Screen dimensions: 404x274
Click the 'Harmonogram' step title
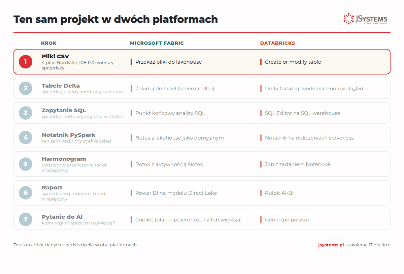pos(64,159)
